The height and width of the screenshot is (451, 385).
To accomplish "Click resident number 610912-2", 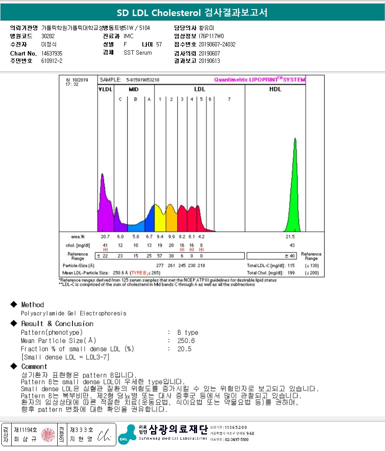I will pyautogui.click(x=52, y=61).
